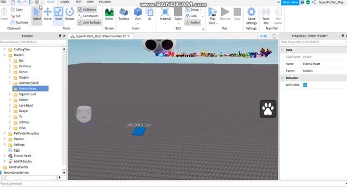The image size is (347, 195).
Task: Close the SuperProTest_Map place tab
Action: [128, 36]
